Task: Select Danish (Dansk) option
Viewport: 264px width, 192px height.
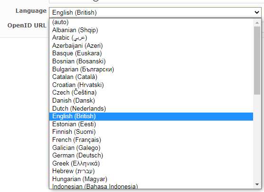Action: (151, 100)
